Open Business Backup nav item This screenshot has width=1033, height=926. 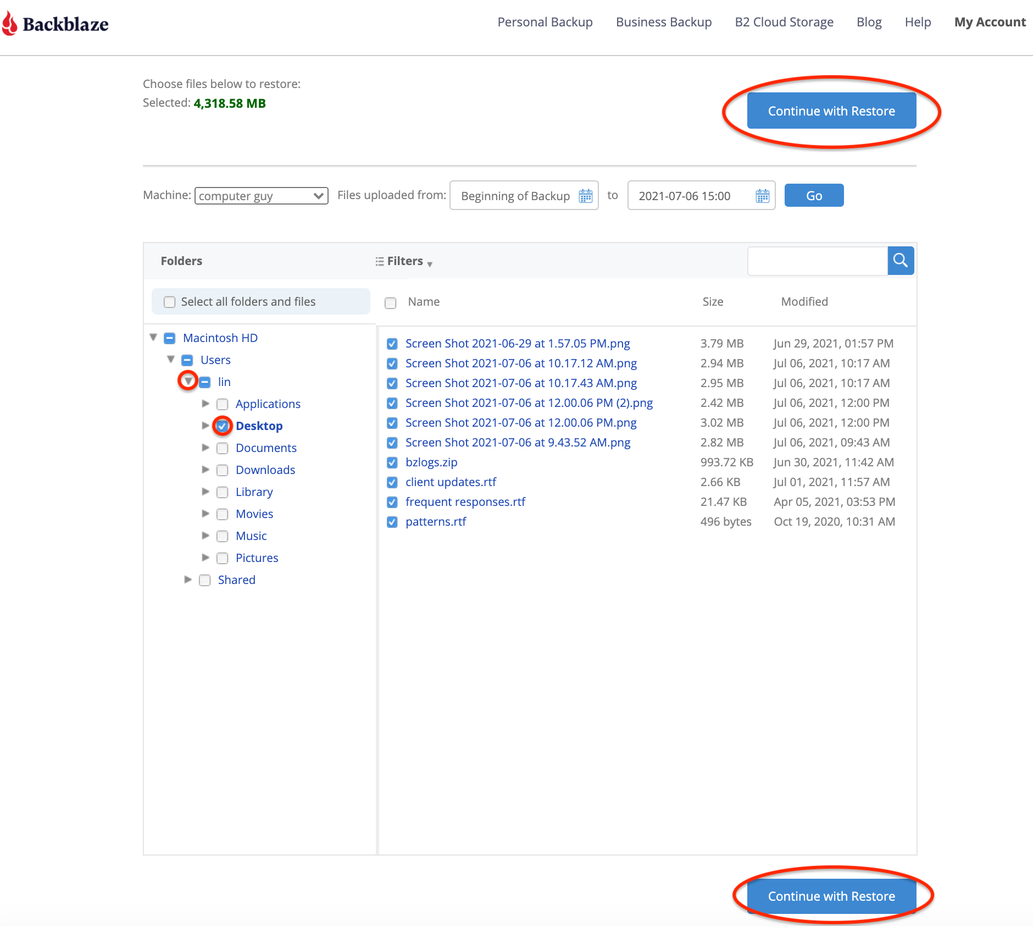[x=664, y=22]
